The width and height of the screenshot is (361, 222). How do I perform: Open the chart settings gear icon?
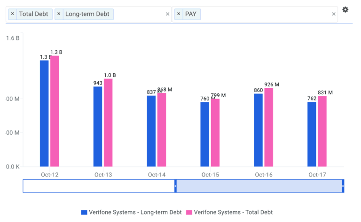(345, 10)
